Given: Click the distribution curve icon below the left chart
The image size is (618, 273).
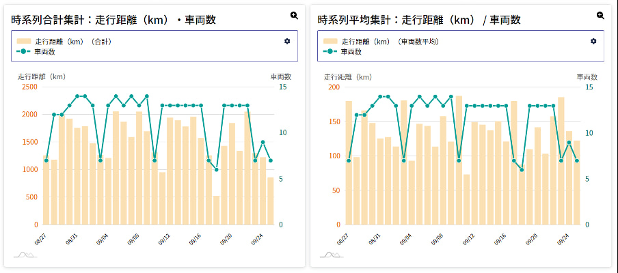Looking at the screenshot, I should (x=25, y=255).
